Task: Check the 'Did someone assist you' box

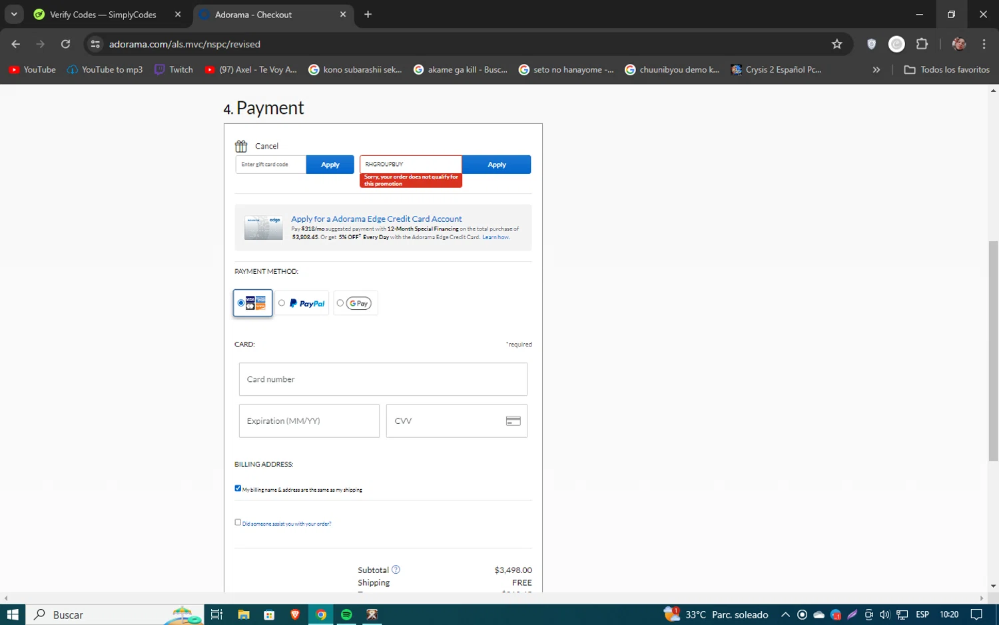Action: pyautogui.click(x=238, y=522)
